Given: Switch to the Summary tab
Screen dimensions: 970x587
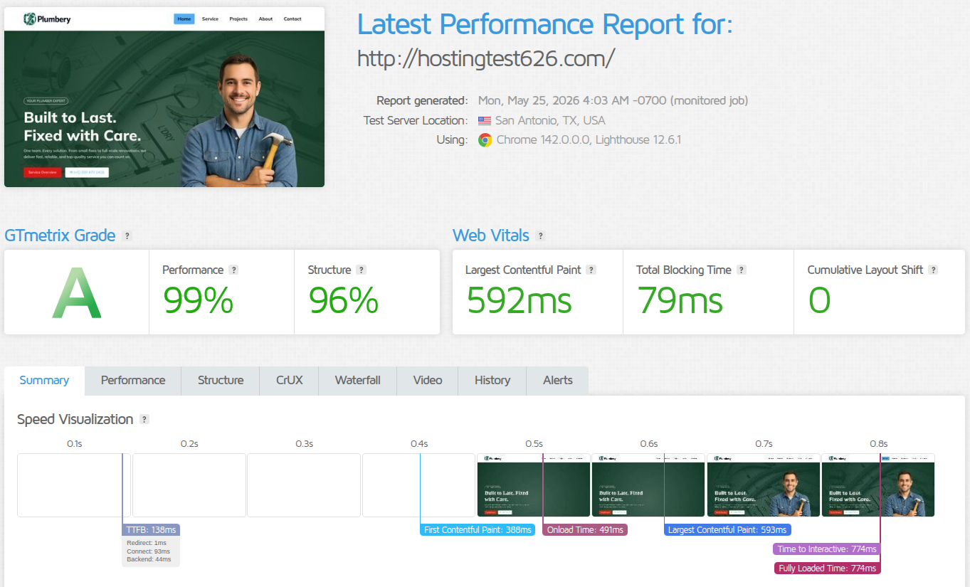Looking at the screenshot, I should coord(44,381).
